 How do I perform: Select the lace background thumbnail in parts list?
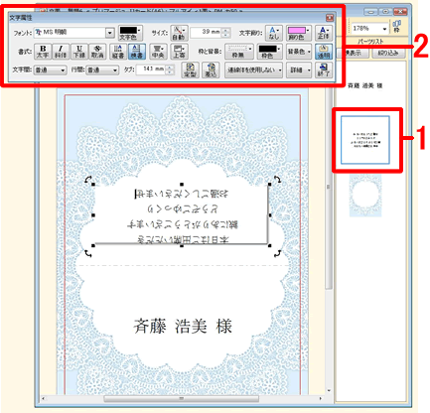click(365, 196)
